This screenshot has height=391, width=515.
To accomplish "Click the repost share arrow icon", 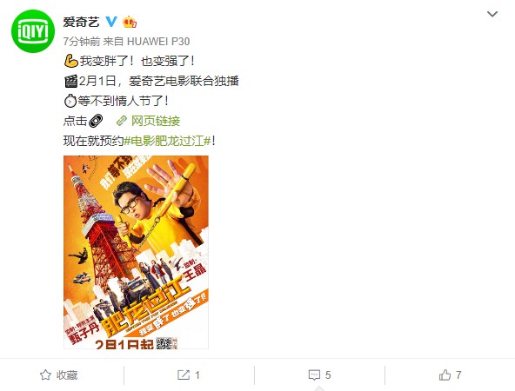I will pos(184,375).
